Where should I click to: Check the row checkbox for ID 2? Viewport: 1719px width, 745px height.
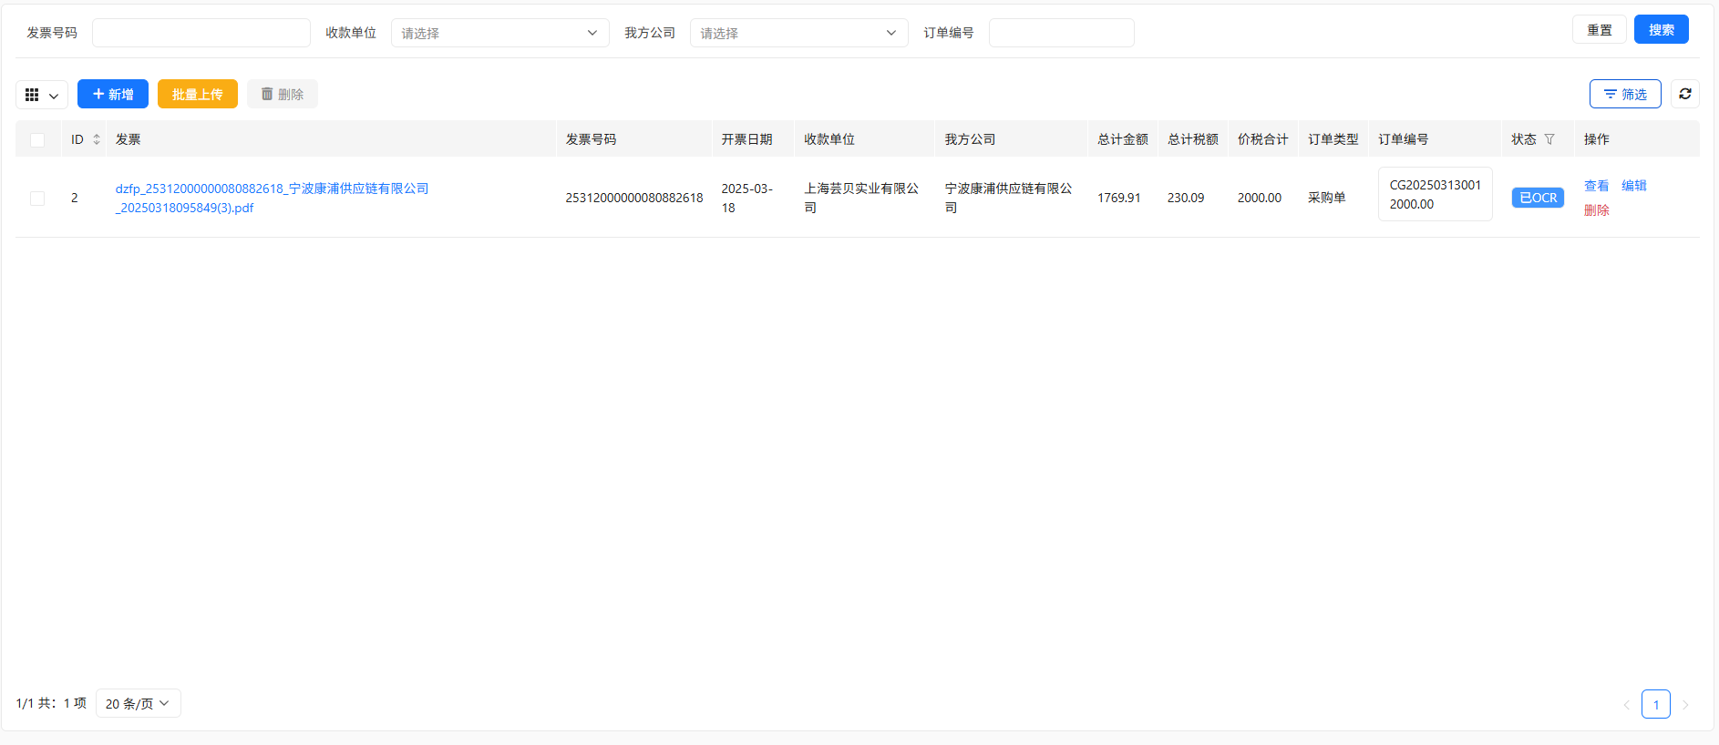point(37,198)
